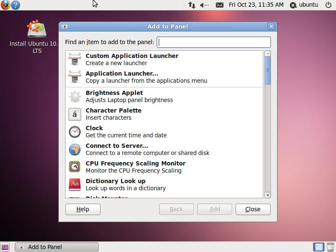Click 'Connect to a remote computer or shared disk'
Screen dimensions: 336x252
pos(147,153)
